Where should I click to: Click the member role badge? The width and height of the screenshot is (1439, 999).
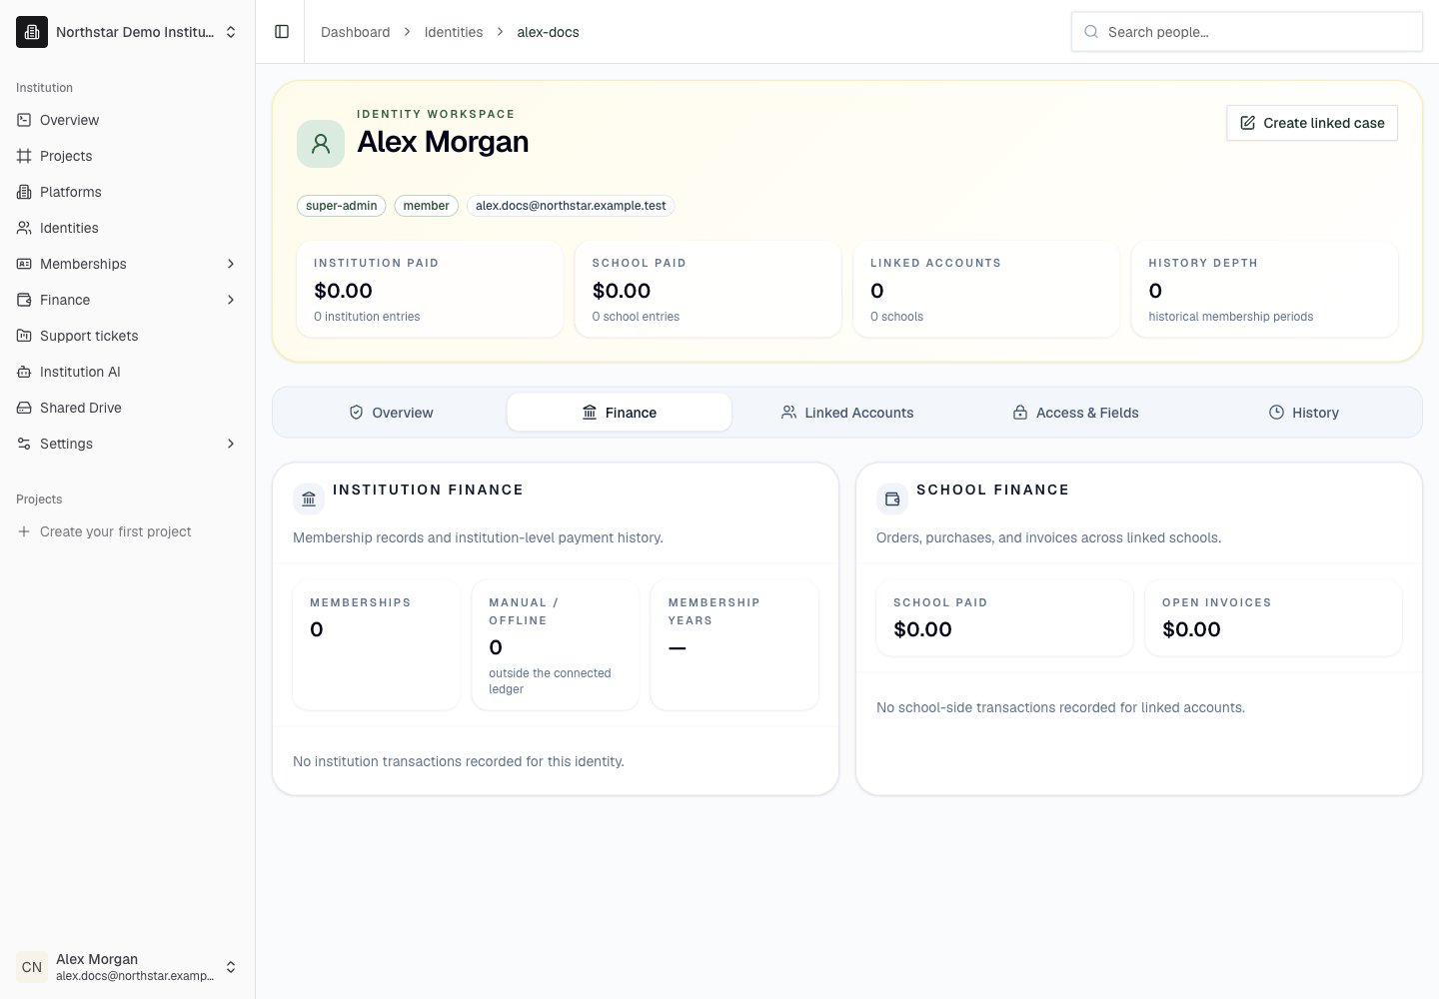point(427,206)
